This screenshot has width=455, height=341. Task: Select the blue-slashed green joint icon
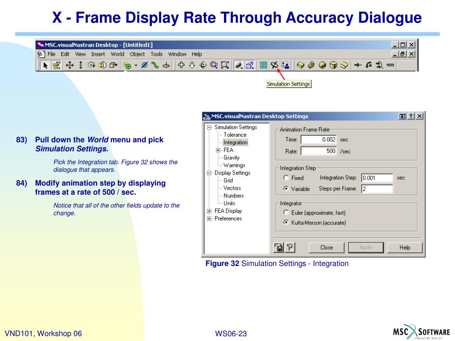tap(144, 65)
